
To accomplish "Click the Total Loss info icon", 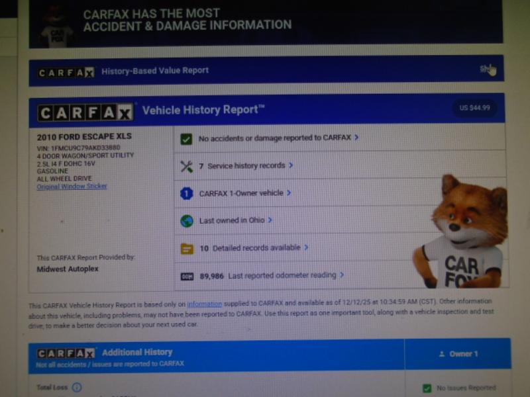I will 77,387.
